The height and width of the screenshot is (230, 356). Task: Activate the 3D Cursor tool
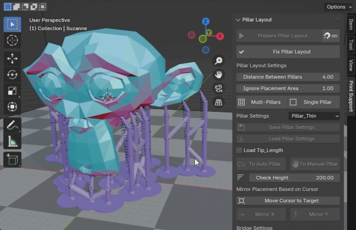(x=12, y=41)
